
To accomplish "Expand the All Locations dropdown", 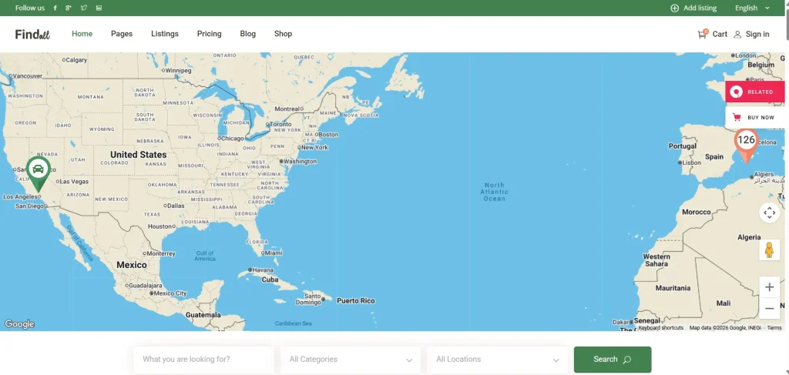I will coord(498,360).
